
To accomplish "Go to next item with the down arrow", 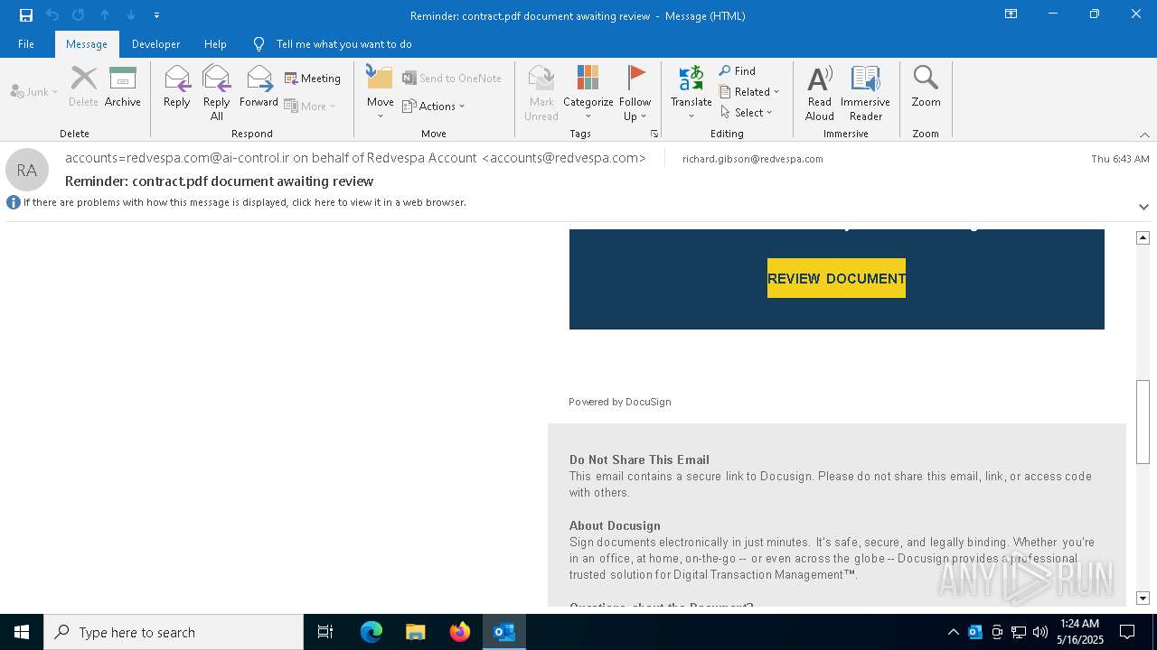I will point(131,15).
